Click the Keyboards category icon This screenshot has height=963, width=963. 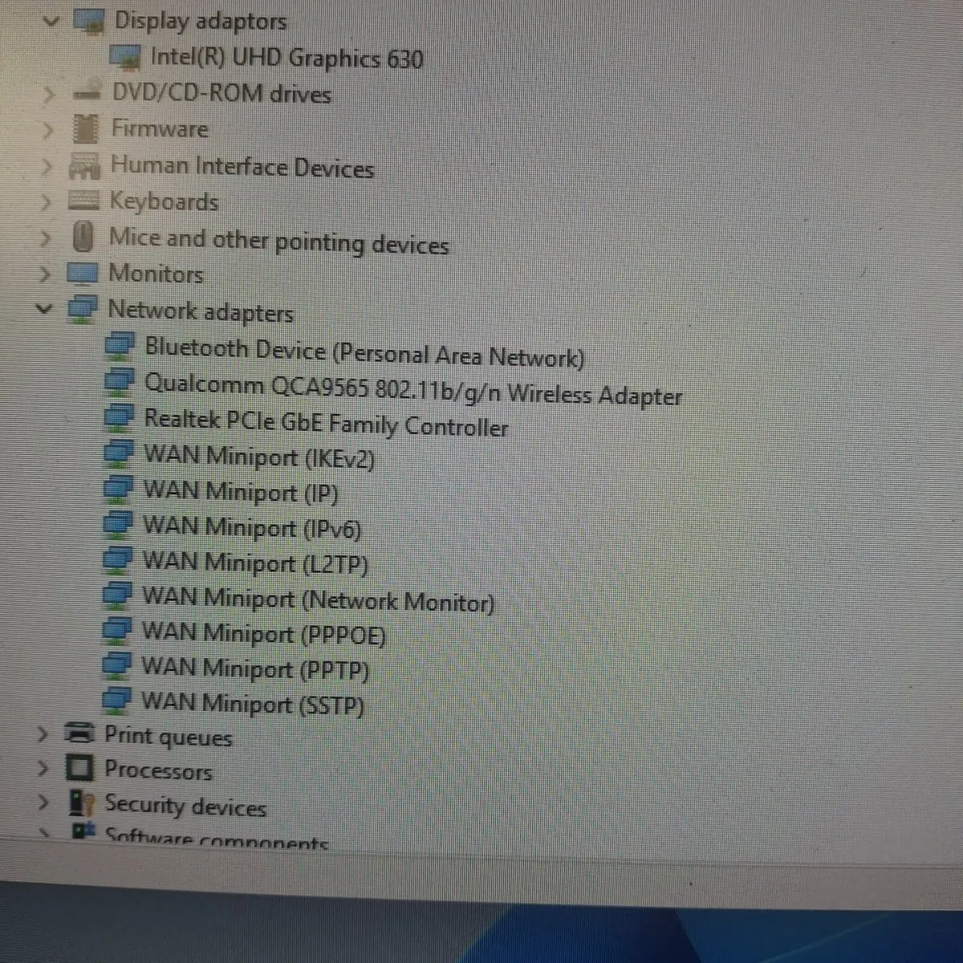pyautogui.click(x=83, y=201)
